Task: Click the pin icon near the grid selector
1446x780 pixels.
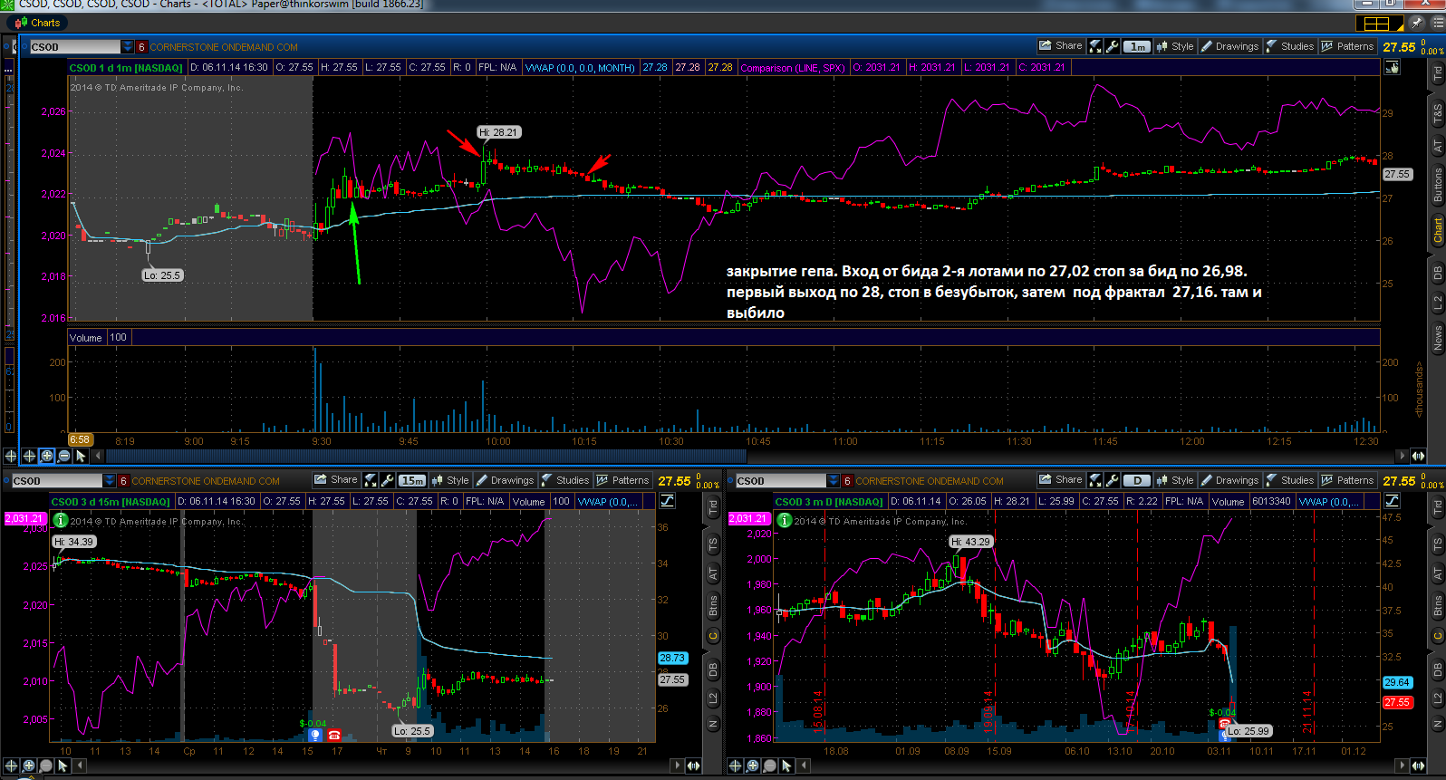Action: coord(1416,23)
